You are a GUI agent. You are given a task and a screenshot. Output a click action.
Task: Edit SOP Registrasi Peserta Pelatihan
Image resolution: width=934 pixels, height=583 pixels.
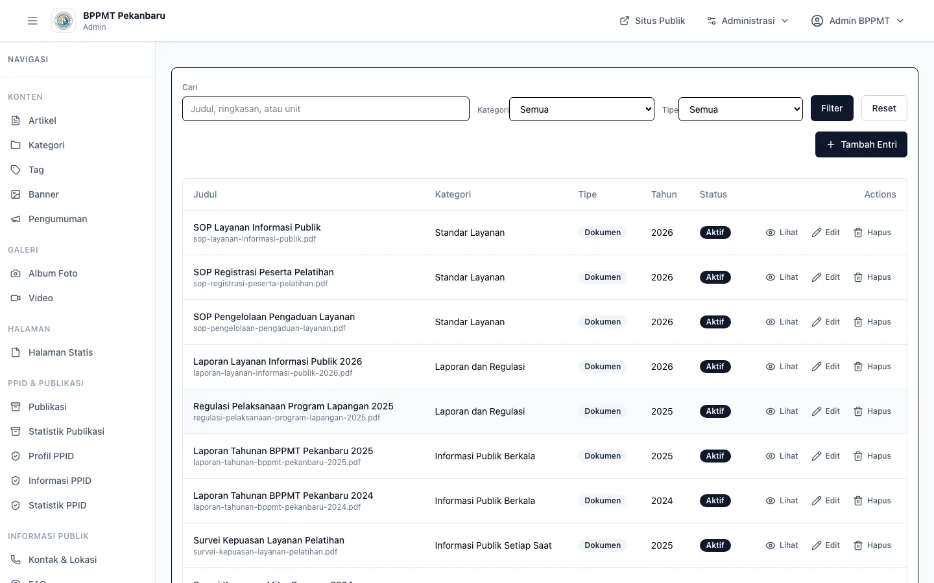point(826,277)
